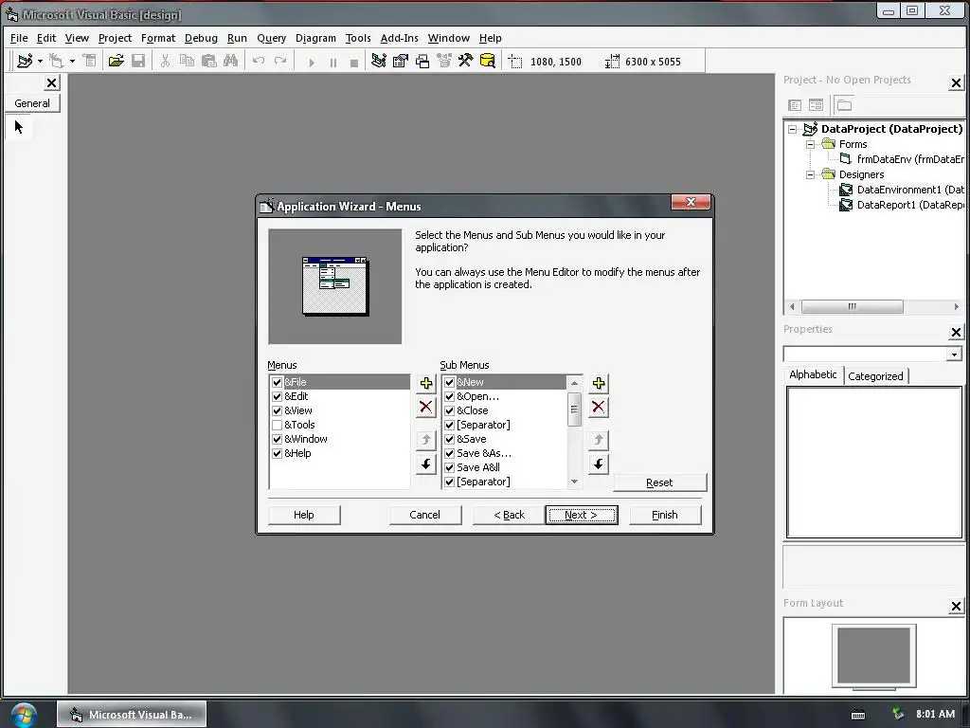
Task: Click the Finish button in the wizard
Action: coord(665,515)
